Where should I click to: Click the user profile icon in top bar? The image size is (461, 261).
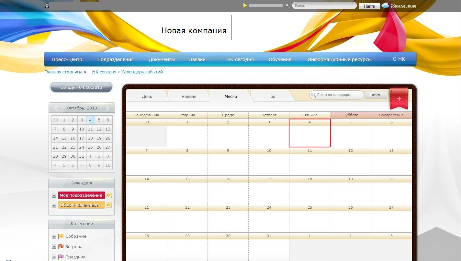(47, 5)
